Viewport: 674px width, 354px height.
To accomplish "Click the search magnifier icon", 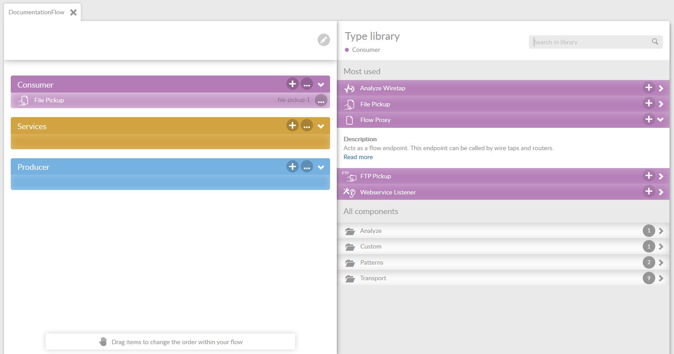I will coord(655,42).
